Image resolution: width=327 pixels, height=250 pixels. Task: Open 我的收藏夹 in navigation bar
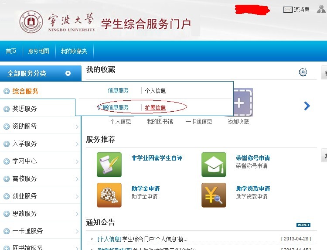74,51
